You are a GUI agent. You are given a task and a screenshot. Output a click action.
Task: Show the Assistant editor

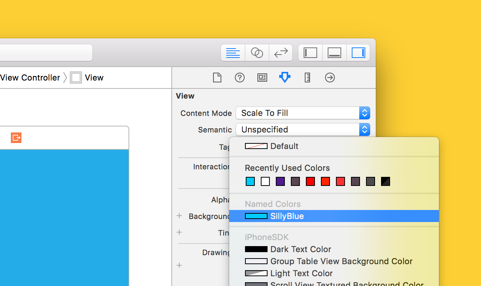click(x=257, y=53)
